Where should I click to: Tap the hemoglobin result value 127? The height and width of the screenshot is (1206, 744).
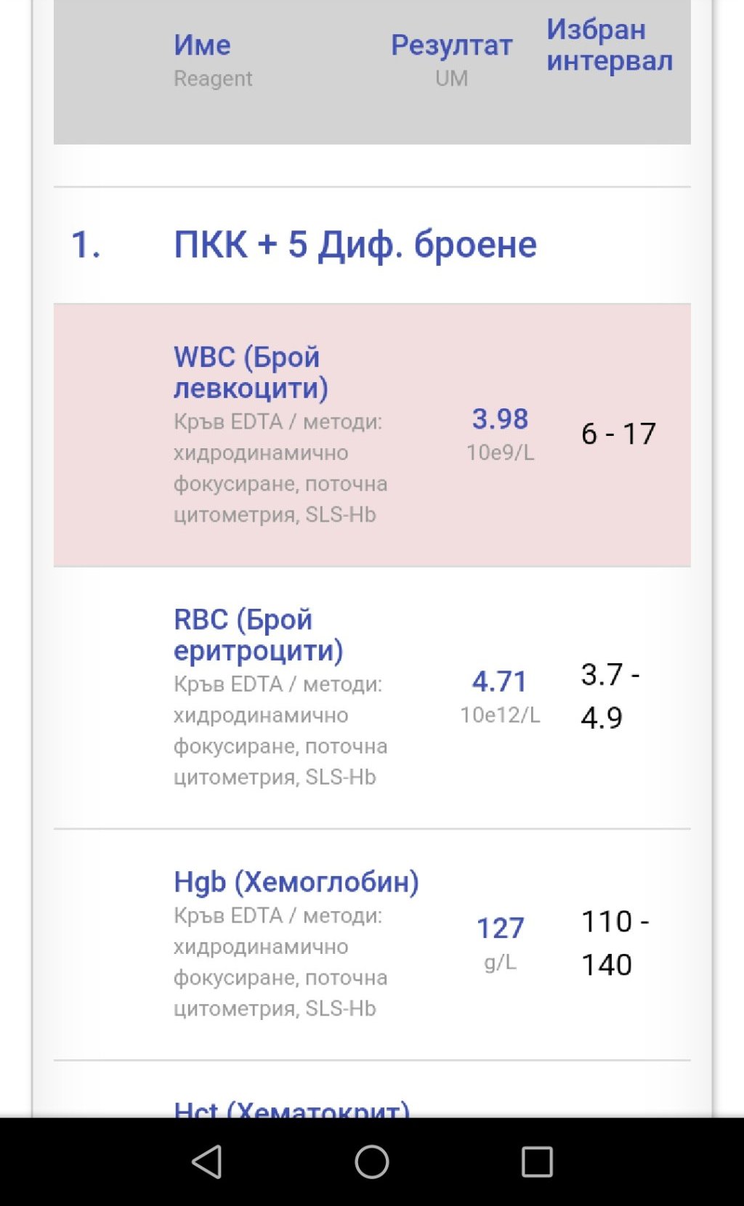(500, 928)
